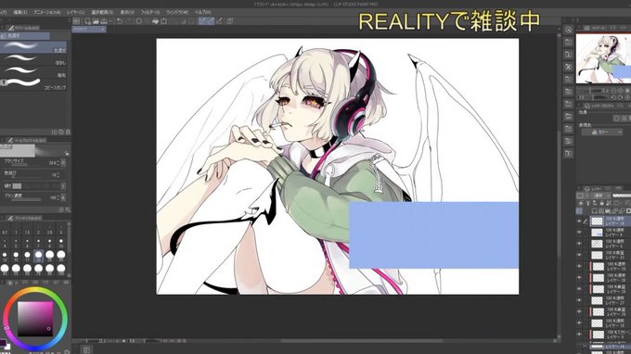Open the アニメーション (Animation) menu
631x354 pixels.
click(46, 12)
